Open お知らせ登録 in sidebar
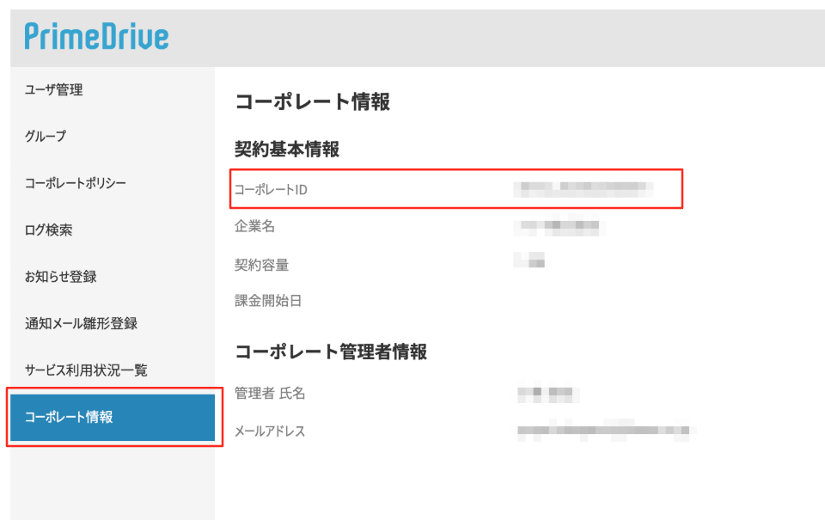This screenshot has width=825, height=520. [60, 276]
